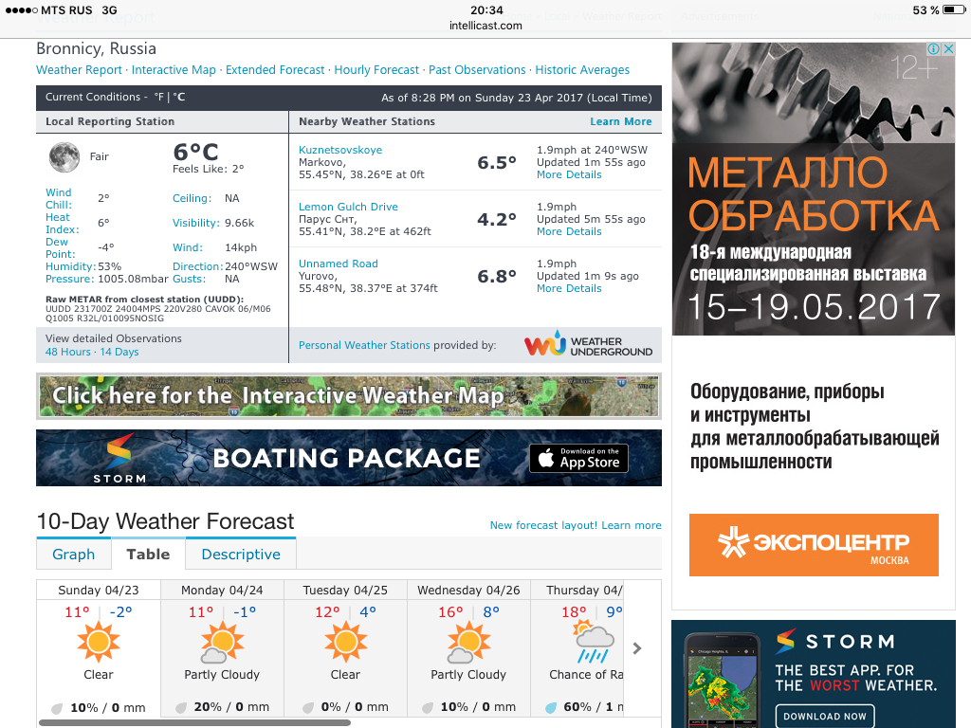The height and width of the screenshot is (728, 971).
Task: View More Details for Kuznetsovskoye station
Action: 569,174
